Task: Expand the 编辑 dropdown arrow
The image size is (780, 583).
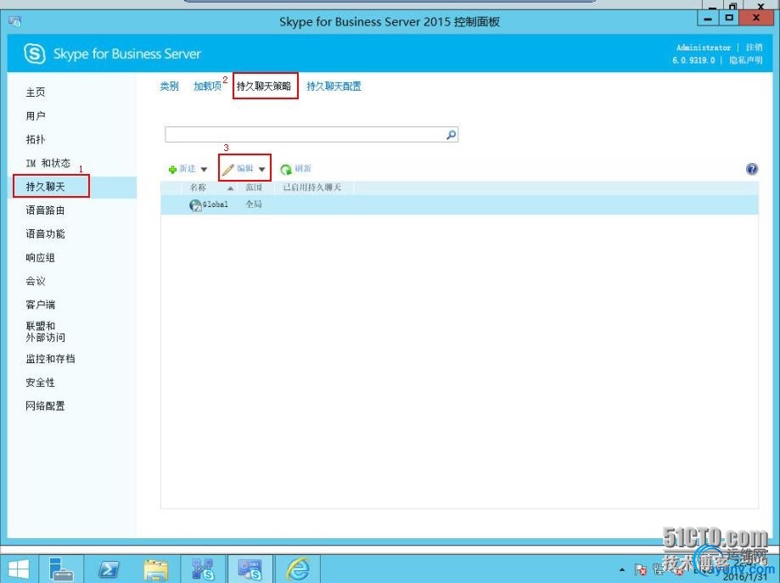Action: point(261,170)
